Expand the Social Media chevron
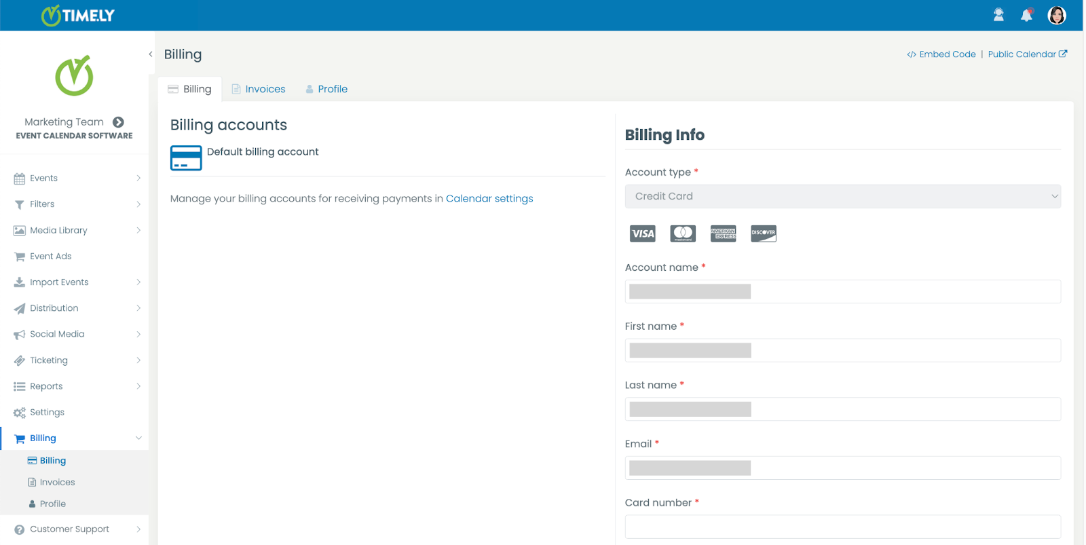The height and width of the screenshot is (545, 1086). (x=138, y=335)
